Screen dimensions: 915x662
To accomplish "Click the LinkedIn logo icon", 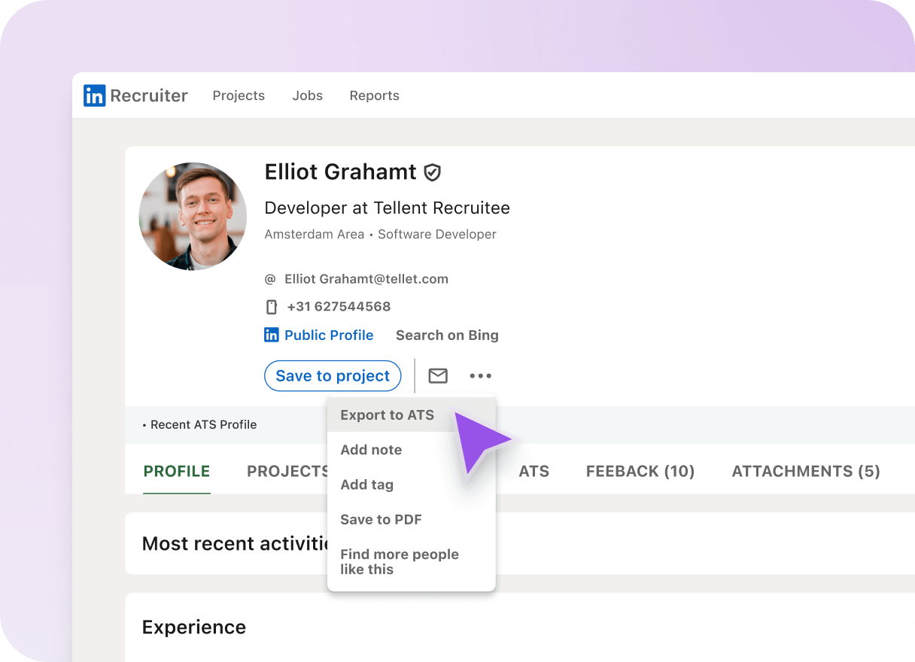I will coord(95,96).
